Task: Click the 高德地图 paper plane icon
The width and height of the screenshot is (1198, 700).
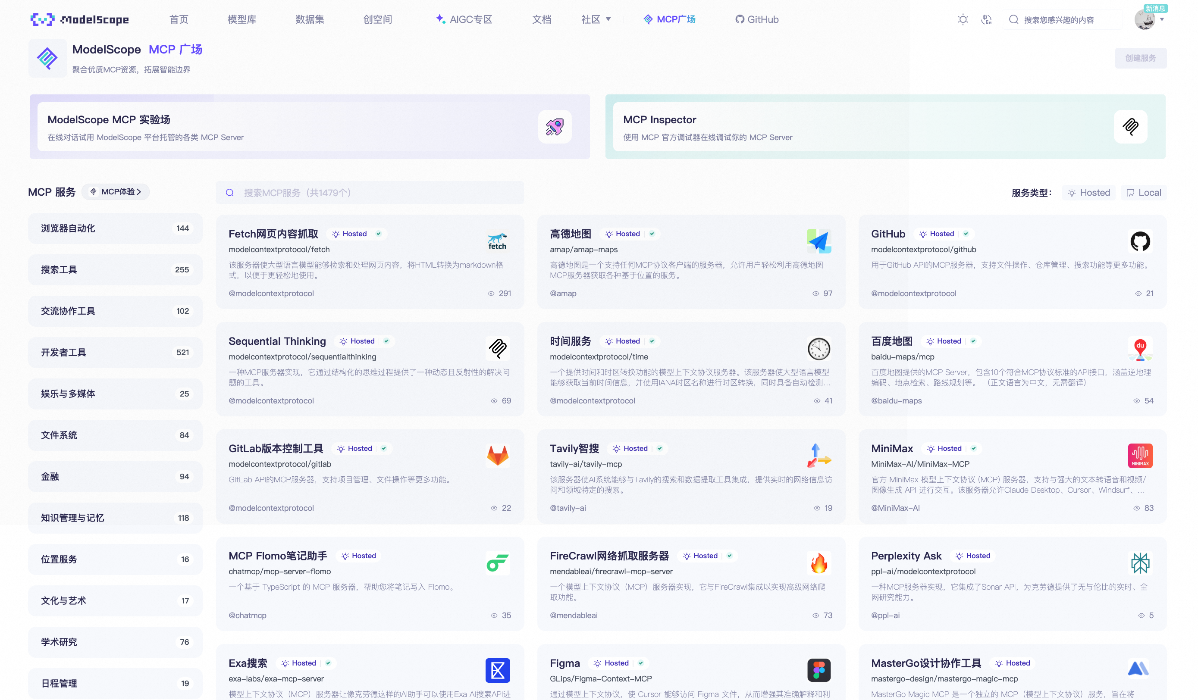Action: click(819, 241)
